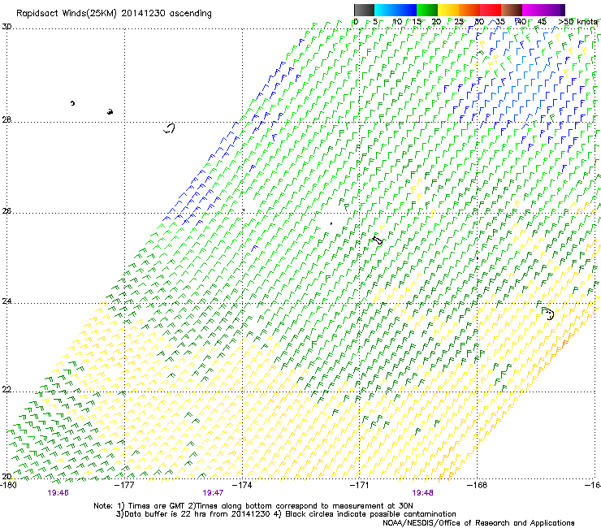Click the purple '19:48' time label

[x=422, y=493]
